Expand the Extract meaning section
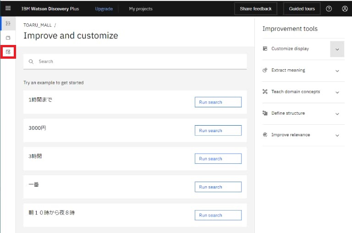 [337, 71]
